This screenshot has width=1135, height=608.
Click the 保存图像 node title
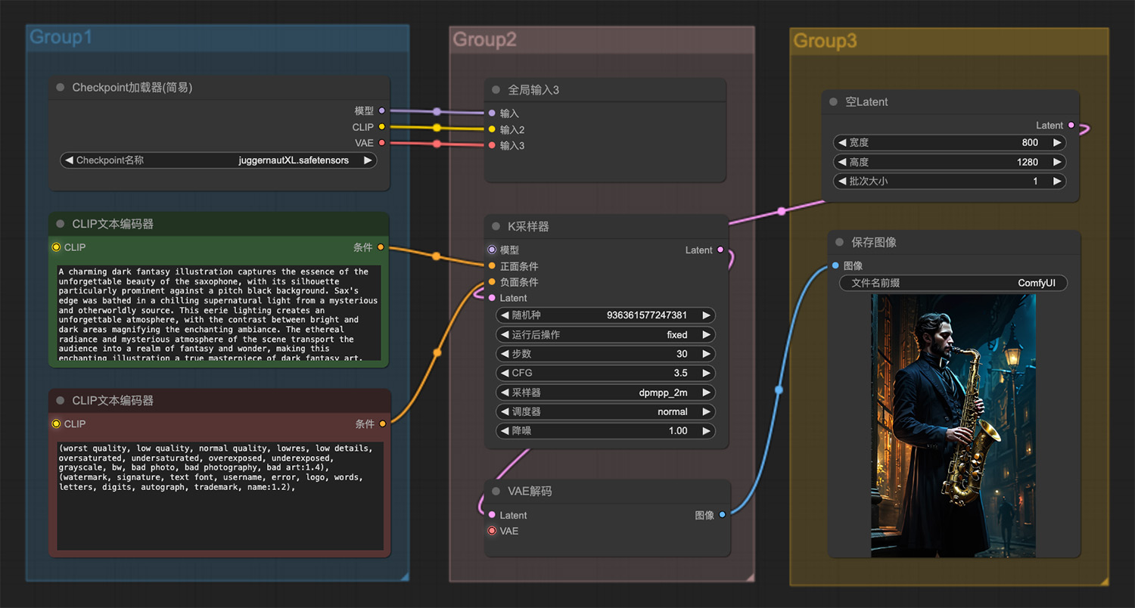tap(874, 242)
